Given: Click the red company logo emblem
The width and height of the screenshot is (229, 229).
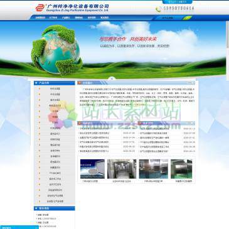Looking at the screenshot, I should point(40,8).
